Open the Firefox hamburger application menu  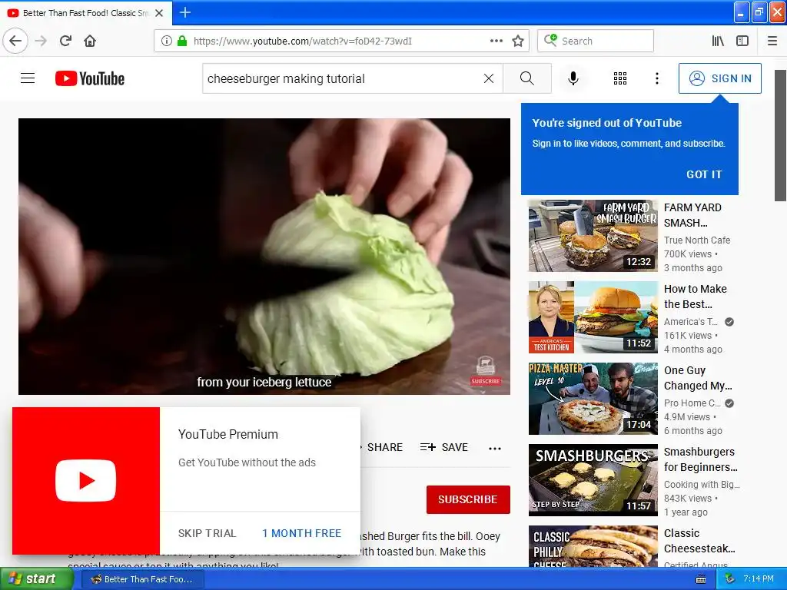(772, 41)
